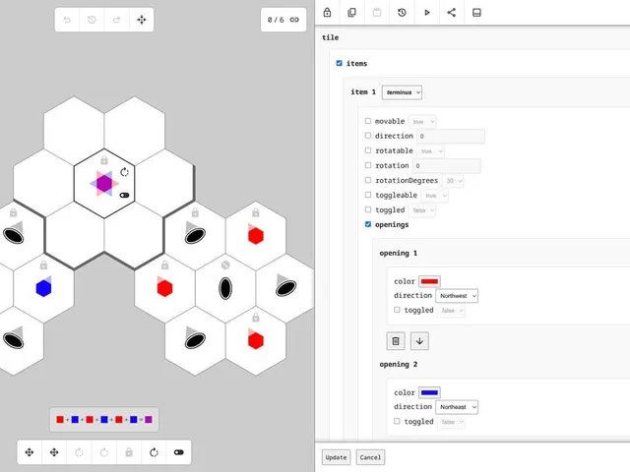630x472 pixels.
Task: Click the red color swatch of opening 1
Action: (x=429, y=281)
